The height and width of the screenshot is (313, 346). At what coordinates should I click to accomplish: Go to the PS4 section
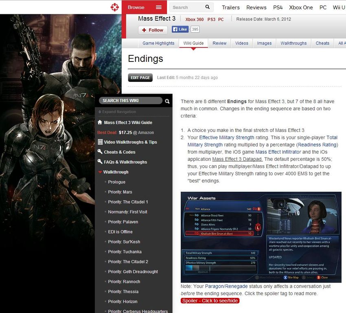click(x=278, y=7)
